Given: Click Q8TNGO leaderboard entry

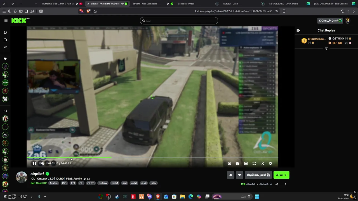Looking at the screenshot, I should point(340,39).
